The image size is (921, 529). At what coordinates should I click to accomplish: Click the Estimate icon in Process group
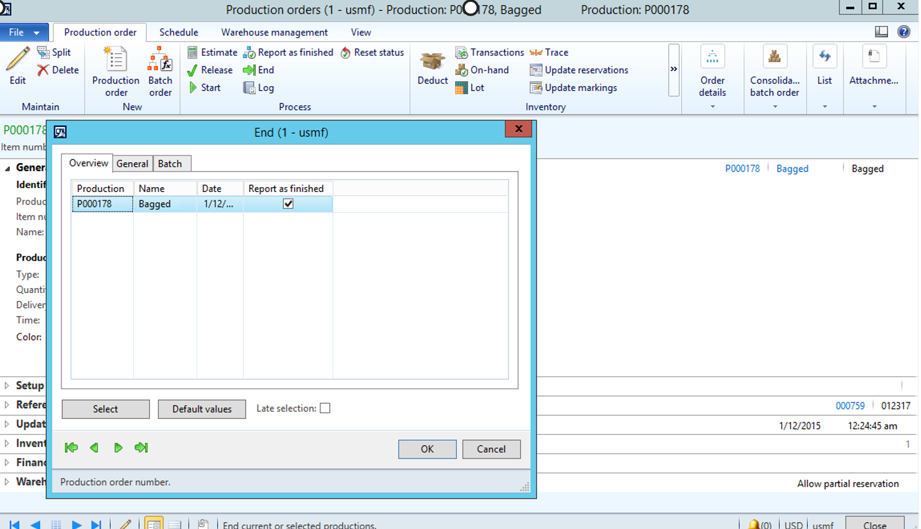[193, 53]
